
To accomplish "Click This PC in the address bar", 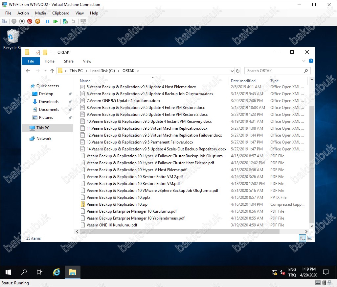I will click(76, 71).
